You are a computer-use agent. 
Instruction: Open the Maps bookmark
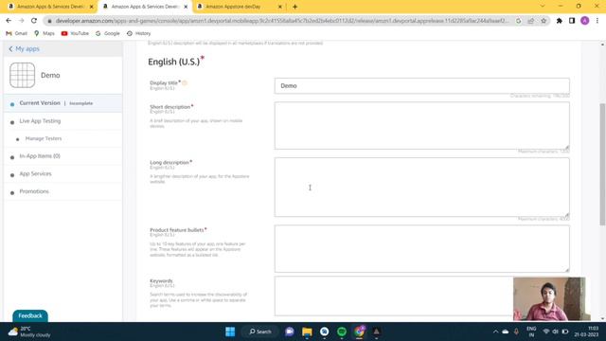pos(45,34)
